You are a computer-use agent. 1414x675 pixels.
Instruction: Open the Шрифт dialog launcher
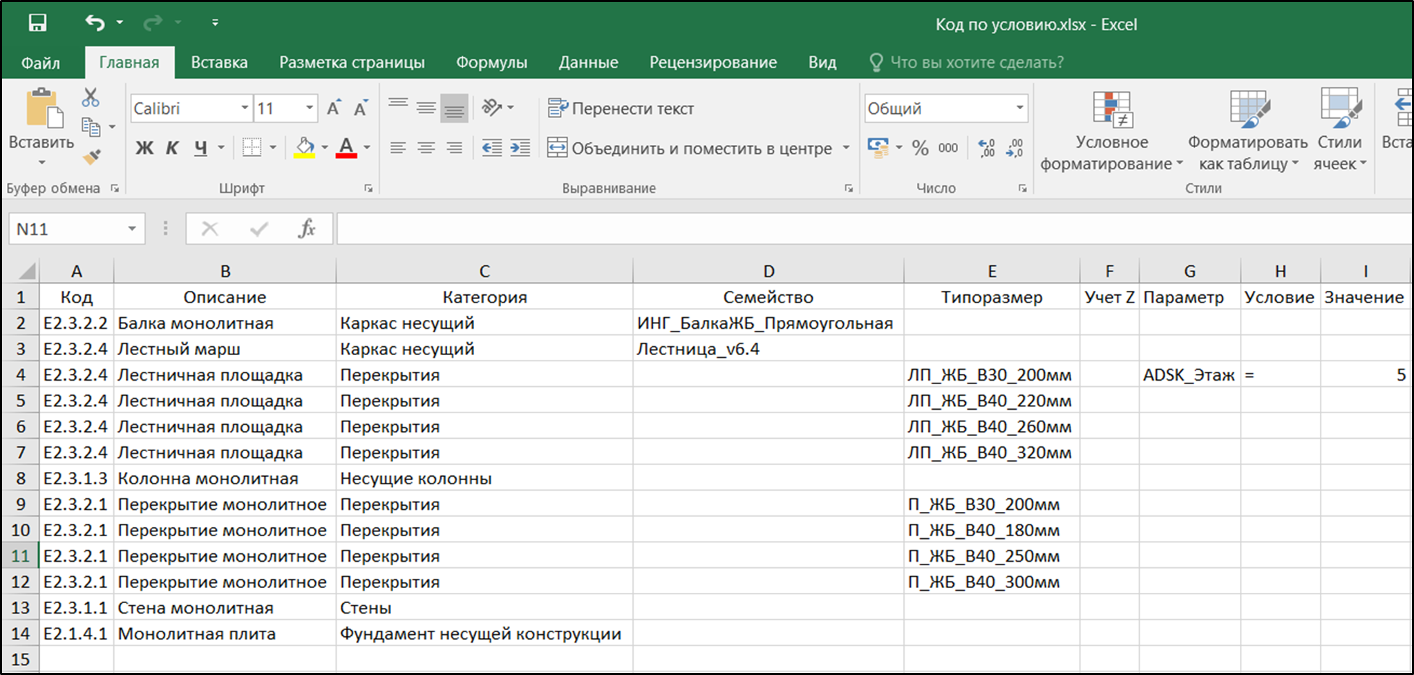pos(368,189)
